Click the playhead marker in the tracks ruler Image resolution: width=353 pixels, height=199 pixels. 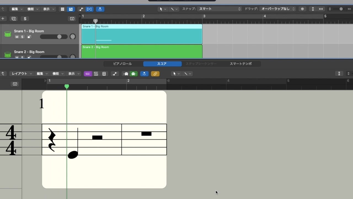click(95, 21)
